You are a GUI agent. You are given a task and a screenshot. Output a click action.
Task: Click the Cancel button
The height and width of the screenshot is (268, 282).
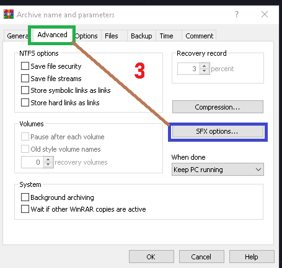(x=201, y=257)
